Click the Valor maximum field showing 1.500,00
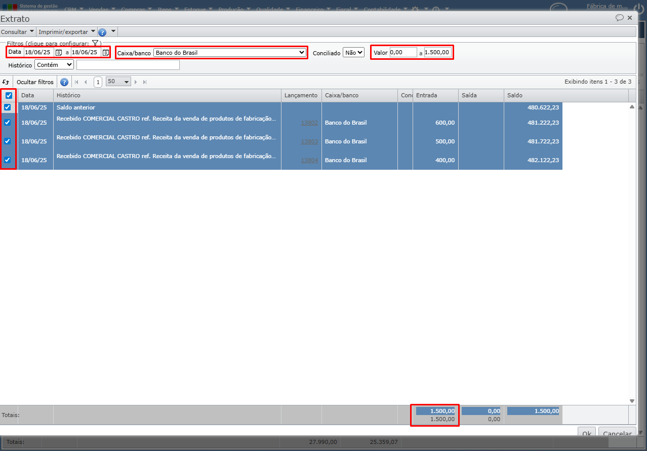The height and width of the screenshot is (451, 647). coord(437,52)
